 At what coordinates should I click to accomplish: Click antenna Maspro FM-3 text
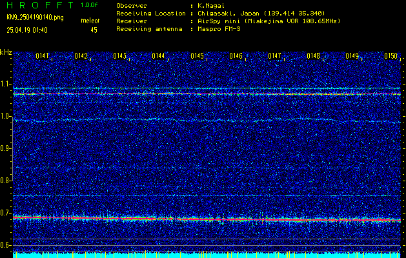tap(219, 29)
